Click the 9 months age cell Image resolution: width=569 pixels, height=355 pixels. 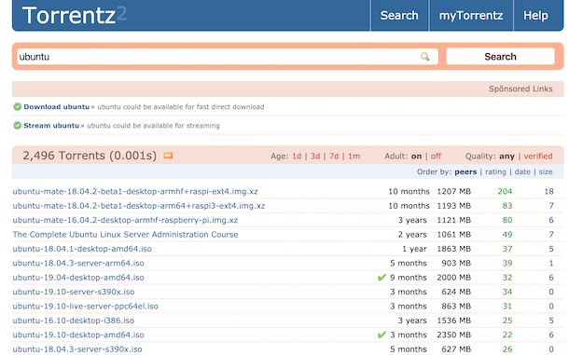tap(409, 278)
